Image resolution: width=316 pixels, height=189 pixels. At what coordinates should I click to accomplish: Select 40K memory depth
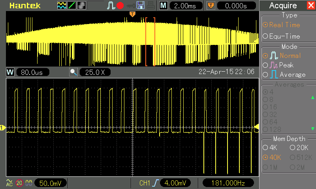click(x=272, y=157)
